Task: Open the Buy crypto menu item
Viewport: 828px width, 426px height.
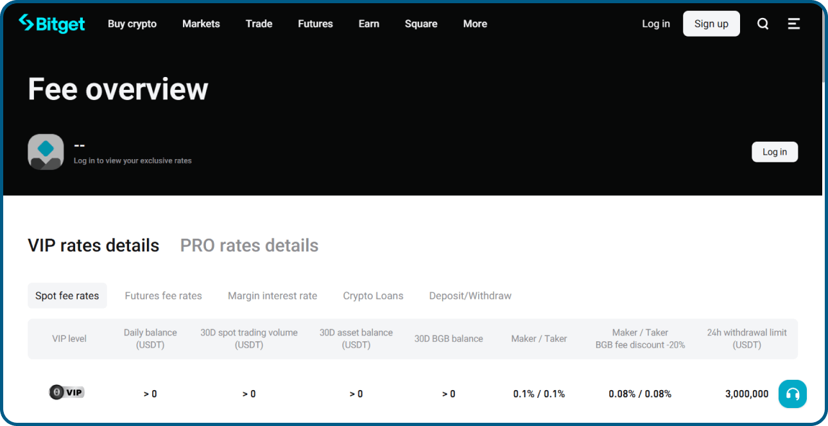Action: [132, 24]
